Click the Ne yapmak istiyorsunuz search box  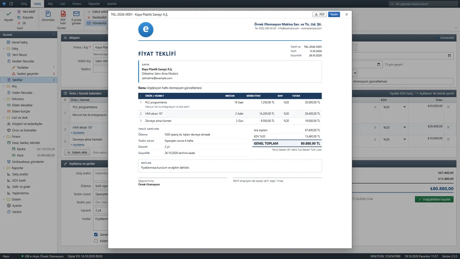(423, 4)
